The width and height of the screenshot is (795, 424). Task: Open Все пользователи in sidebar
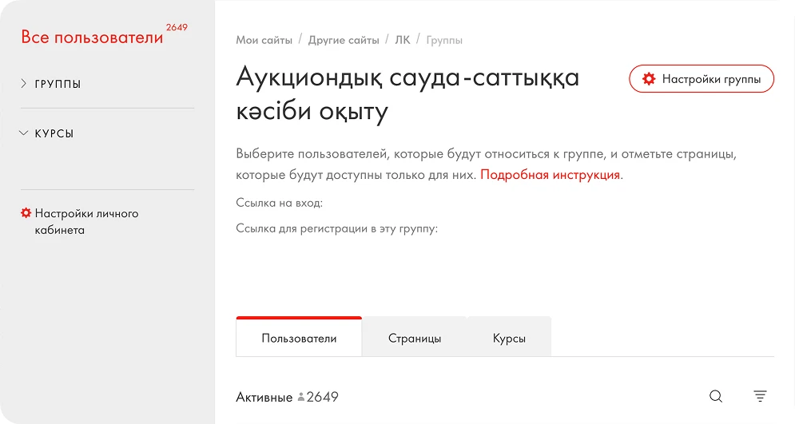[92, 37]
